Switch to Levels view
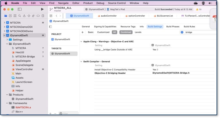The height and width of the screenshot is (118, 220). [138, 32]
